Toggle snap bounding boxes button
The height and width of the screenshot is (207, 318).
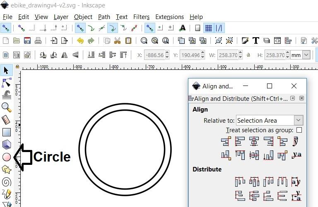[x=21, y=28]
